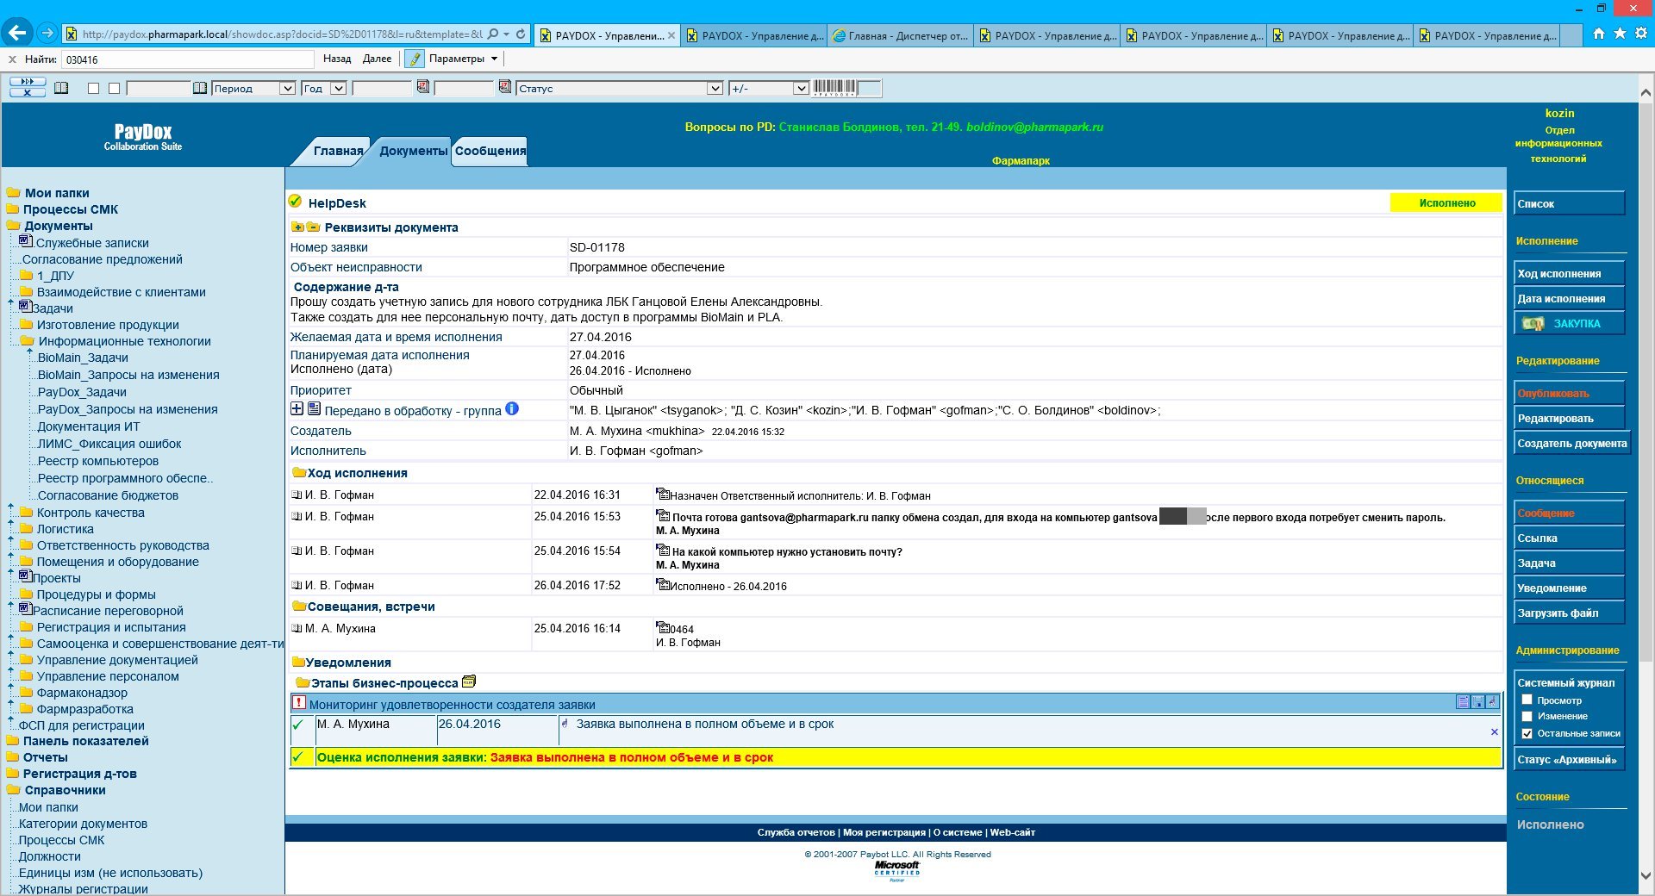This screenshot has width=1655, height=896.
Task: Click the triple-arrow forward toolbar button
Action: tap(28, 82)
